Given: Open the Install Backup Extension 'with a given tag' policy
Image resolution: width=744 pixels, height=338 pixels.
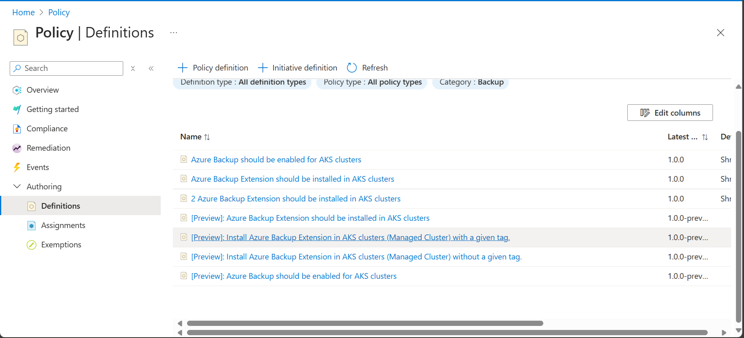Looking at the screenshot, I should pos(351,237).
